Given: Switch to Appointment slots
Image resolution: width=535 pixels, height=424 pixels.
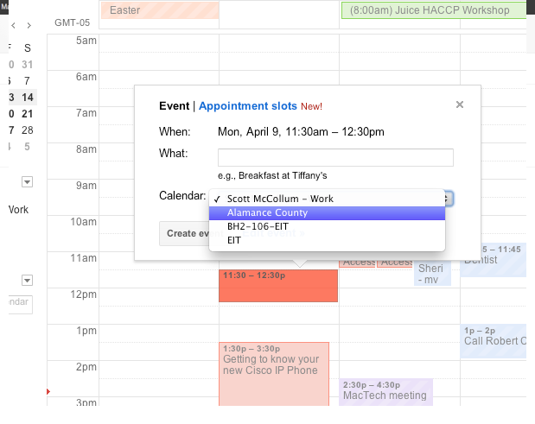Looking at the screenshot, I should click(248, 106).
